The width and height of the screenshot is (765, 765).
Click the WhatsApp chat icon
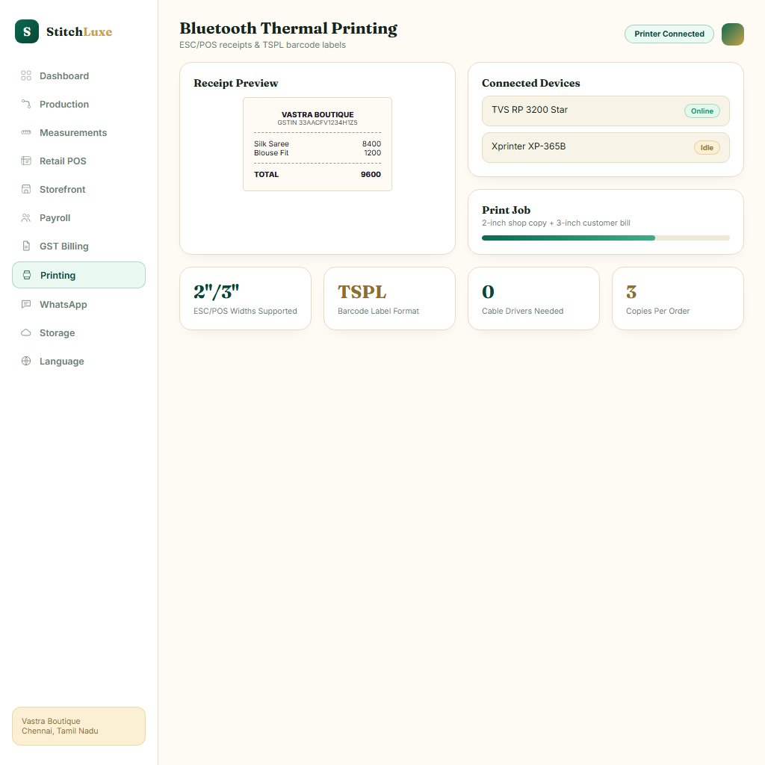tap(26, 304)
